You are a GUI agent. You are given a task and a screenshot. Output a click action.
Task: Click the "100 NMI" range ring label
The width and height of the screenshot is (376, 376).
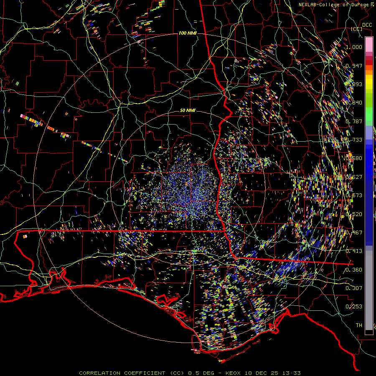pos(188,33)
